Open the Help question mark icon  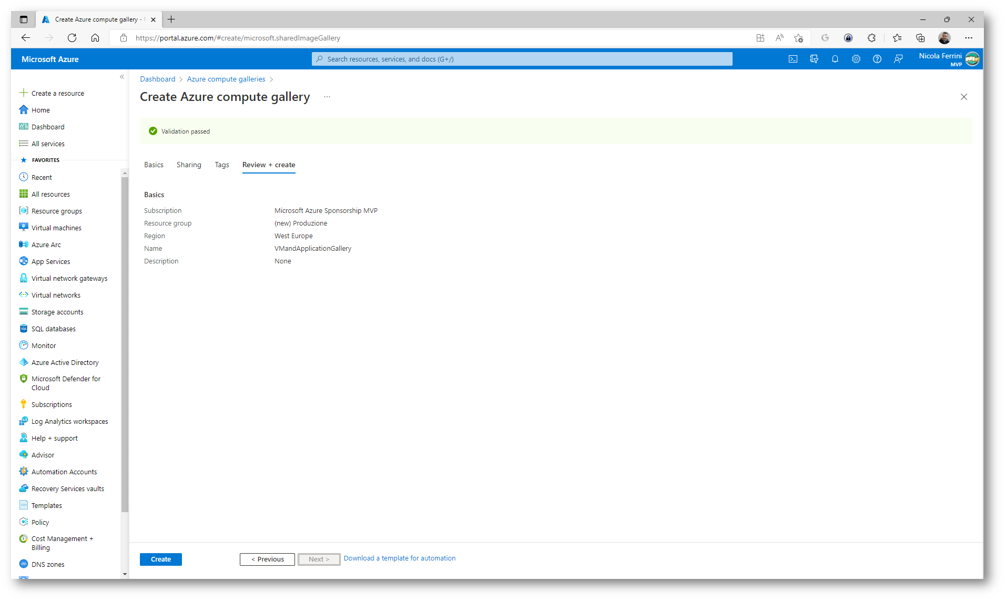[x=877, y=59]
